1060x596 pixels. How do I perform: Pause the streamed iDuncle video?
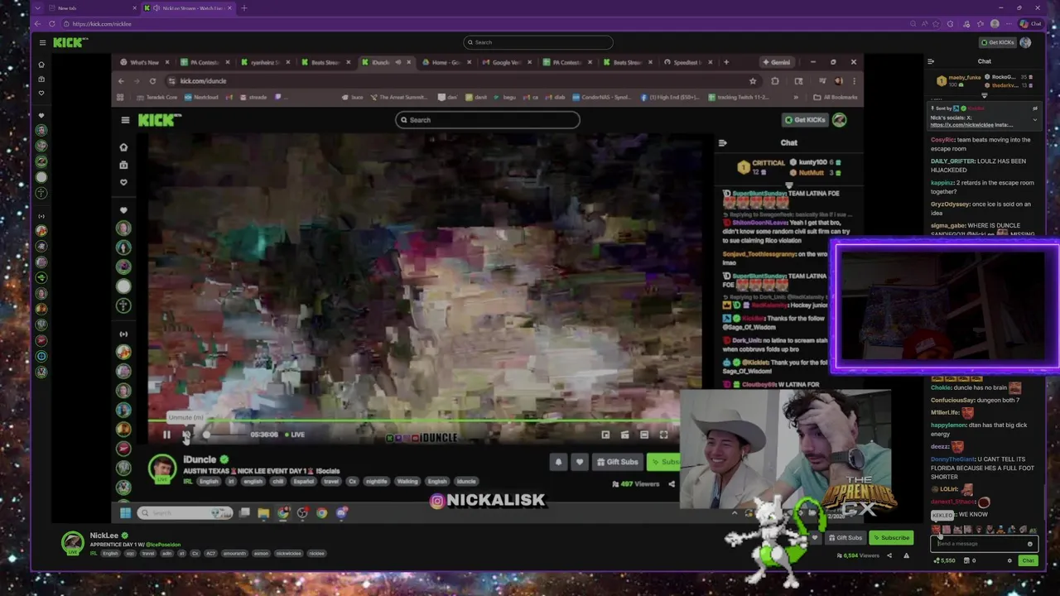click(166, 435)
